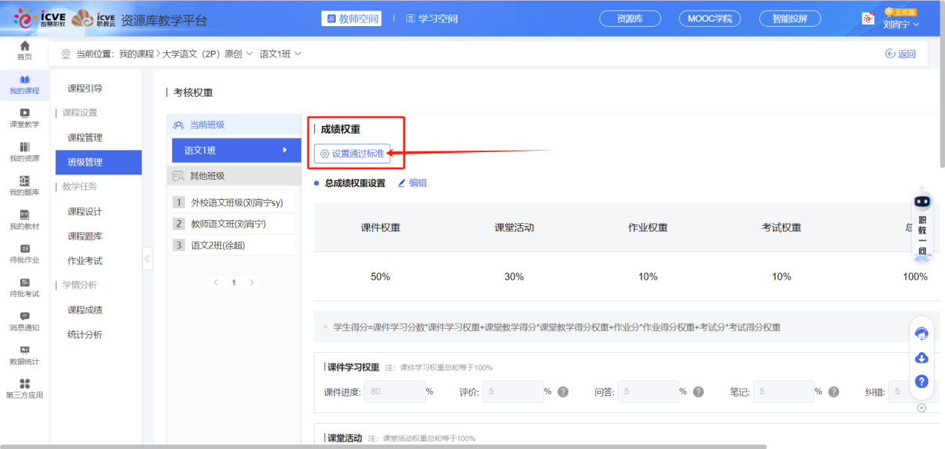
Task: Open help via the question mark circle
Action: click(921, 381)
